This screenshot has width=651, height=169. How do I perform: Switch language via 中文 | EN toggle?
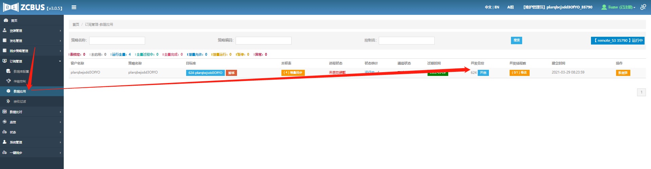coord(492,7)
